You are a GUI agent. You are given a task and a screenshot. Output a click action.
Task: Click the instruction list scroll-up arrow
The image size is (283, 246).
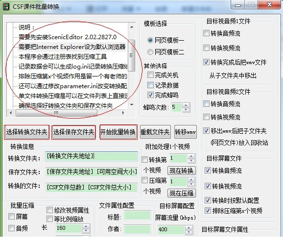tap(132, 27)
